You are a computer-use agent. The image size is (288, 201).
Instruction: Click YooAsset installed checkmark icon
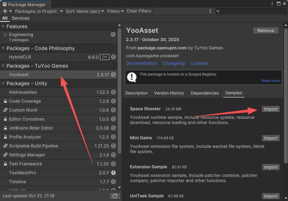[x=113, y=75]
